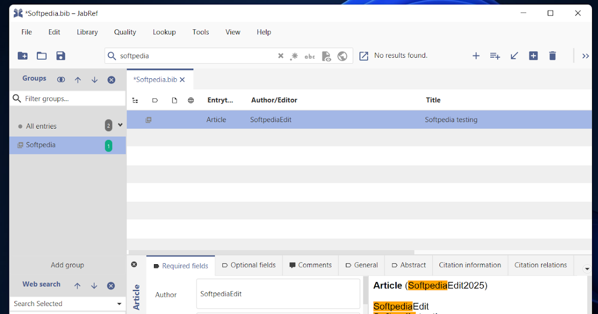
Task: Open the Quality menu
Action: (125, 32)
